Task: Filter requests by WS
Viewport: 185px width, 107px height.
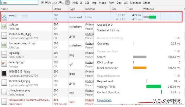Action: 126,3
